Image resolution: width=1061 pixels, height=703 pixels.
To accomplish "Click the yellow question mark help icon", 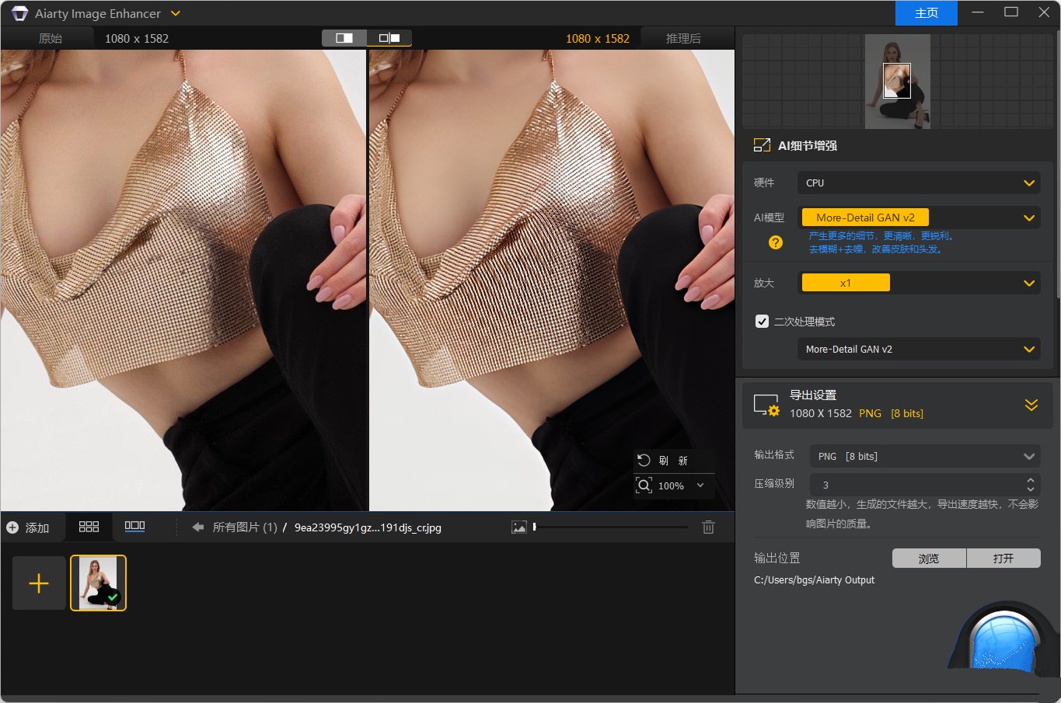I will click(x=776, y=242).
